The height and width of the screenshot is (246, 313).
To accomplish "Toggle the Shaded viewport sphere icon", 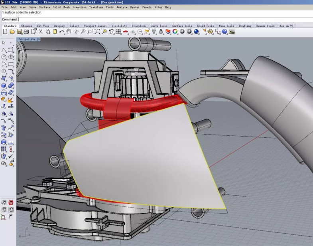I will coord(182,32).
